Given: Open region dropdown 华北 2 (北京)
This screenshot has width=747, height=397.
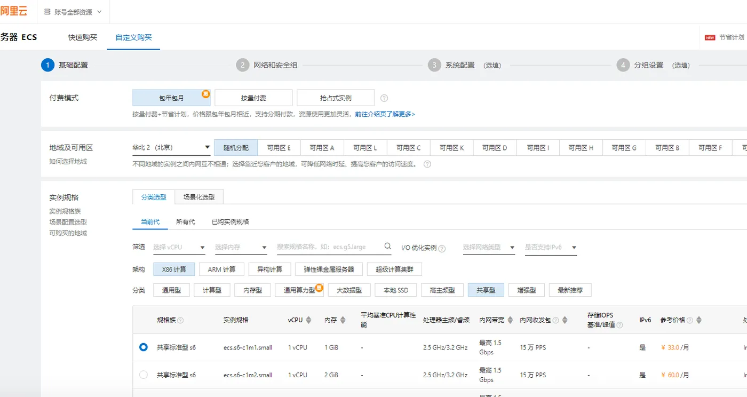Looking at the screenshot, I should click(x=171, y=148).
